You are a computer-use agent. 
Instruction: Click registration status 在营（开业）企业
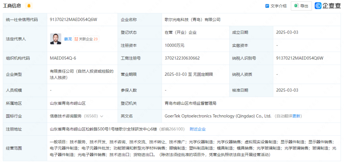tap(181, 32)
